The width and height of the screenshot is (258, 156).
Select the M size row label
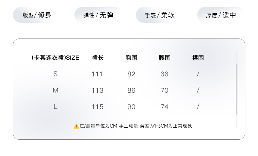click(x=56, y=90)
